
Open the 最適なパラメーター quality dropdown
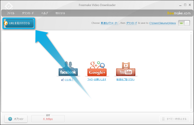[109, 23]
